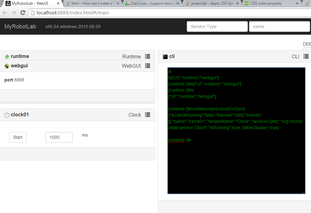Open the webgui service list menu icon
Image resolution: width=311 pixels, height=213 pixels.
[x=147, y=66]
